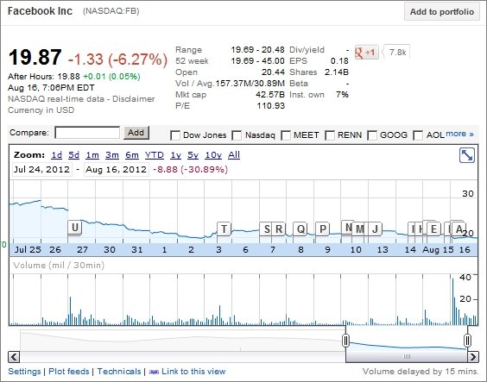
Task: Check the GOOG comparison box
Action: (372, 135)
